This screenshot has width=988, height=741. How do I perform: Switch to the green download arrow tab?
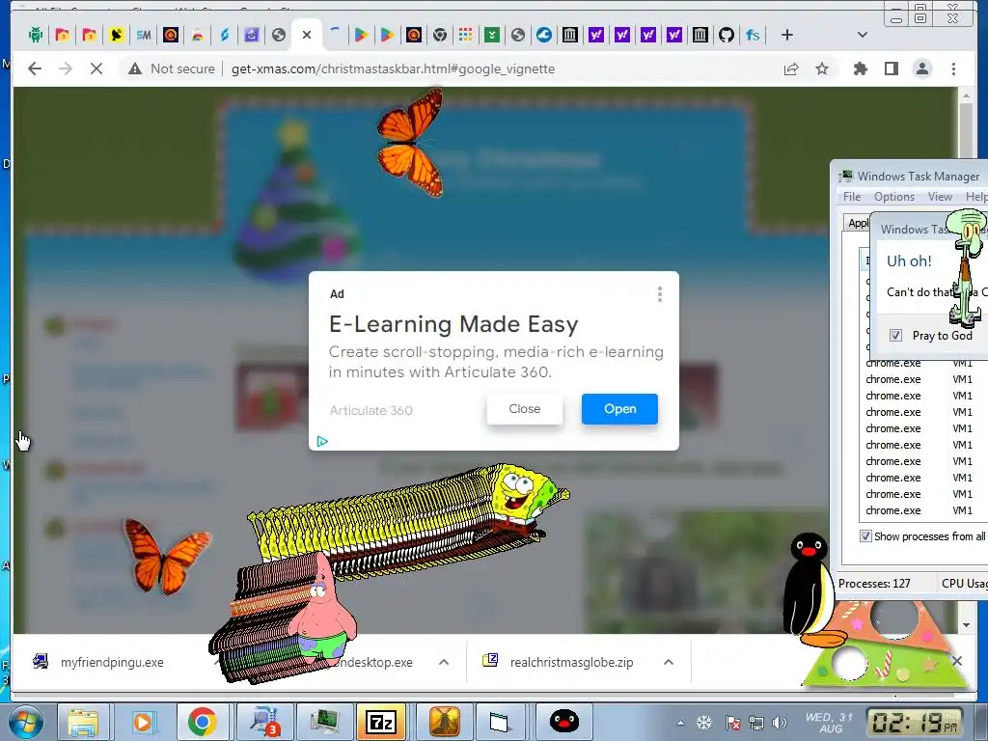coord(492,36)
